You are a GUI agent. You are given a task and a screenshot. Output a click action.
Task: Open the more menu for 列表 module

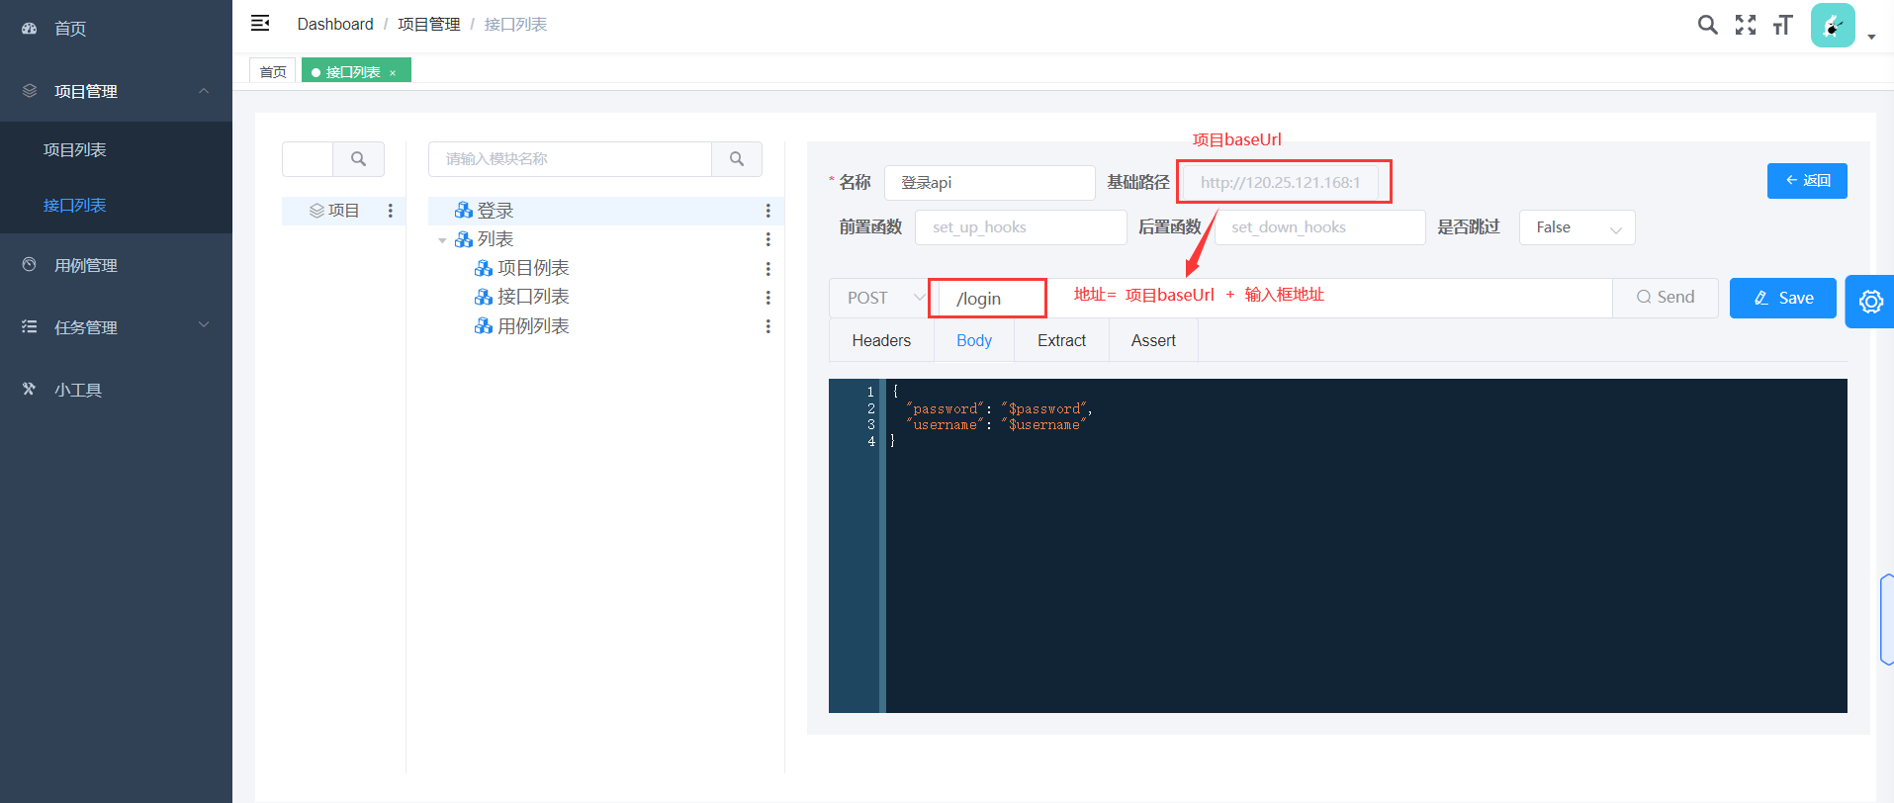tap(767, 239)
